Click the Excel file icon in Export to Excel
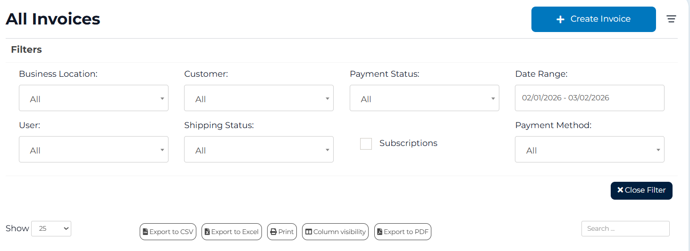This screenshot has width=690, height=251. (207, 232)
